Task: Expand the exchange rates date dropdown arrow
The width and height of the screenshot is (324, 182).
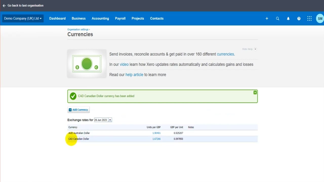Action: point(110,120)
